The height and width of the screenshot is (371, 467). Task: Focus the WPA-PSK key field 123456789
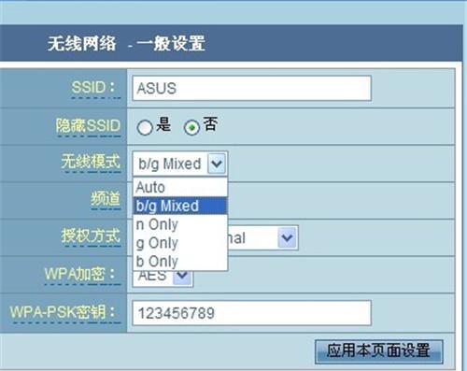(252, 313)
